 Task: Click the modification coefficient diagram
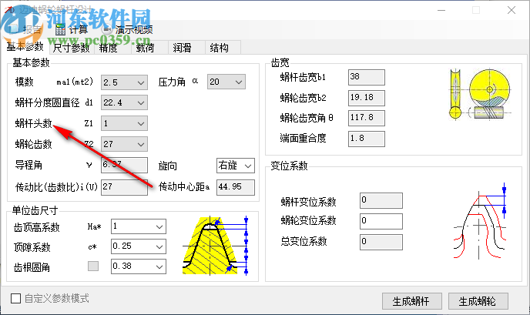pyautogui.click(x=481, y=222)
